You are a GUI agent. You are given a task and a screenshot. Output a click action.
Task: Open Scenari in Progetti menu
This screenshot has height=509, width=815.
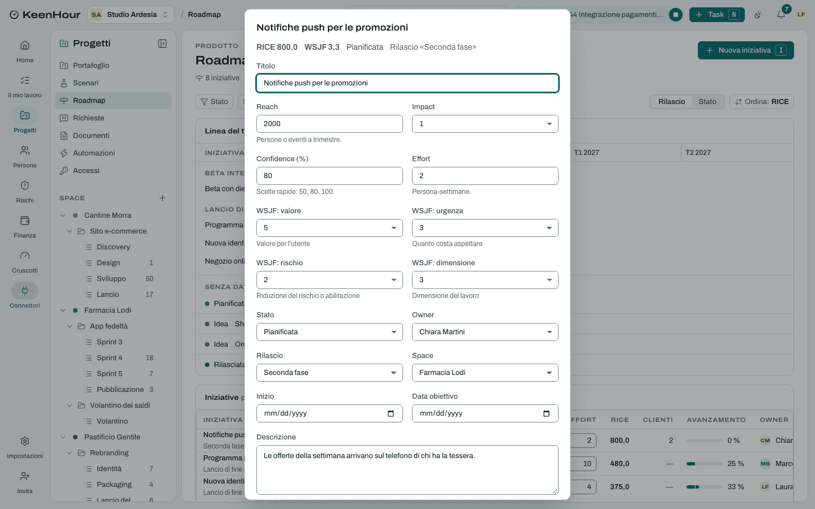coord(113,83)
